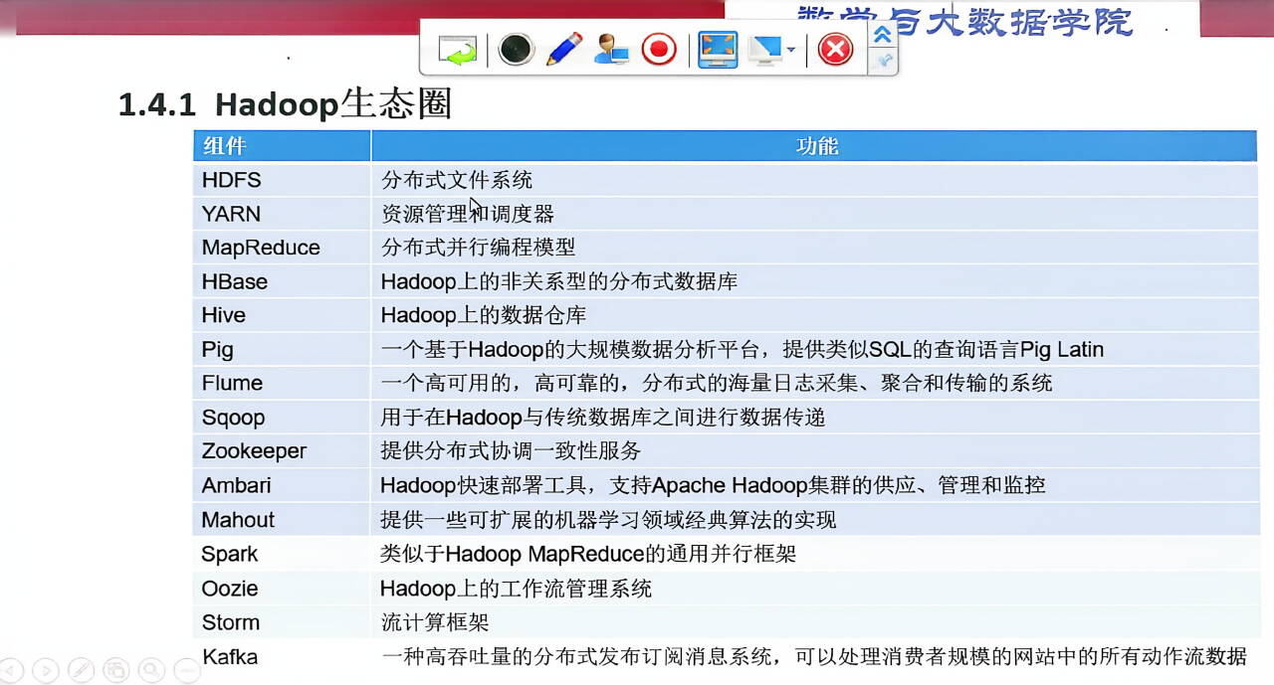
Task: Select the Mahout cell
Action: (x=281, y=519)
